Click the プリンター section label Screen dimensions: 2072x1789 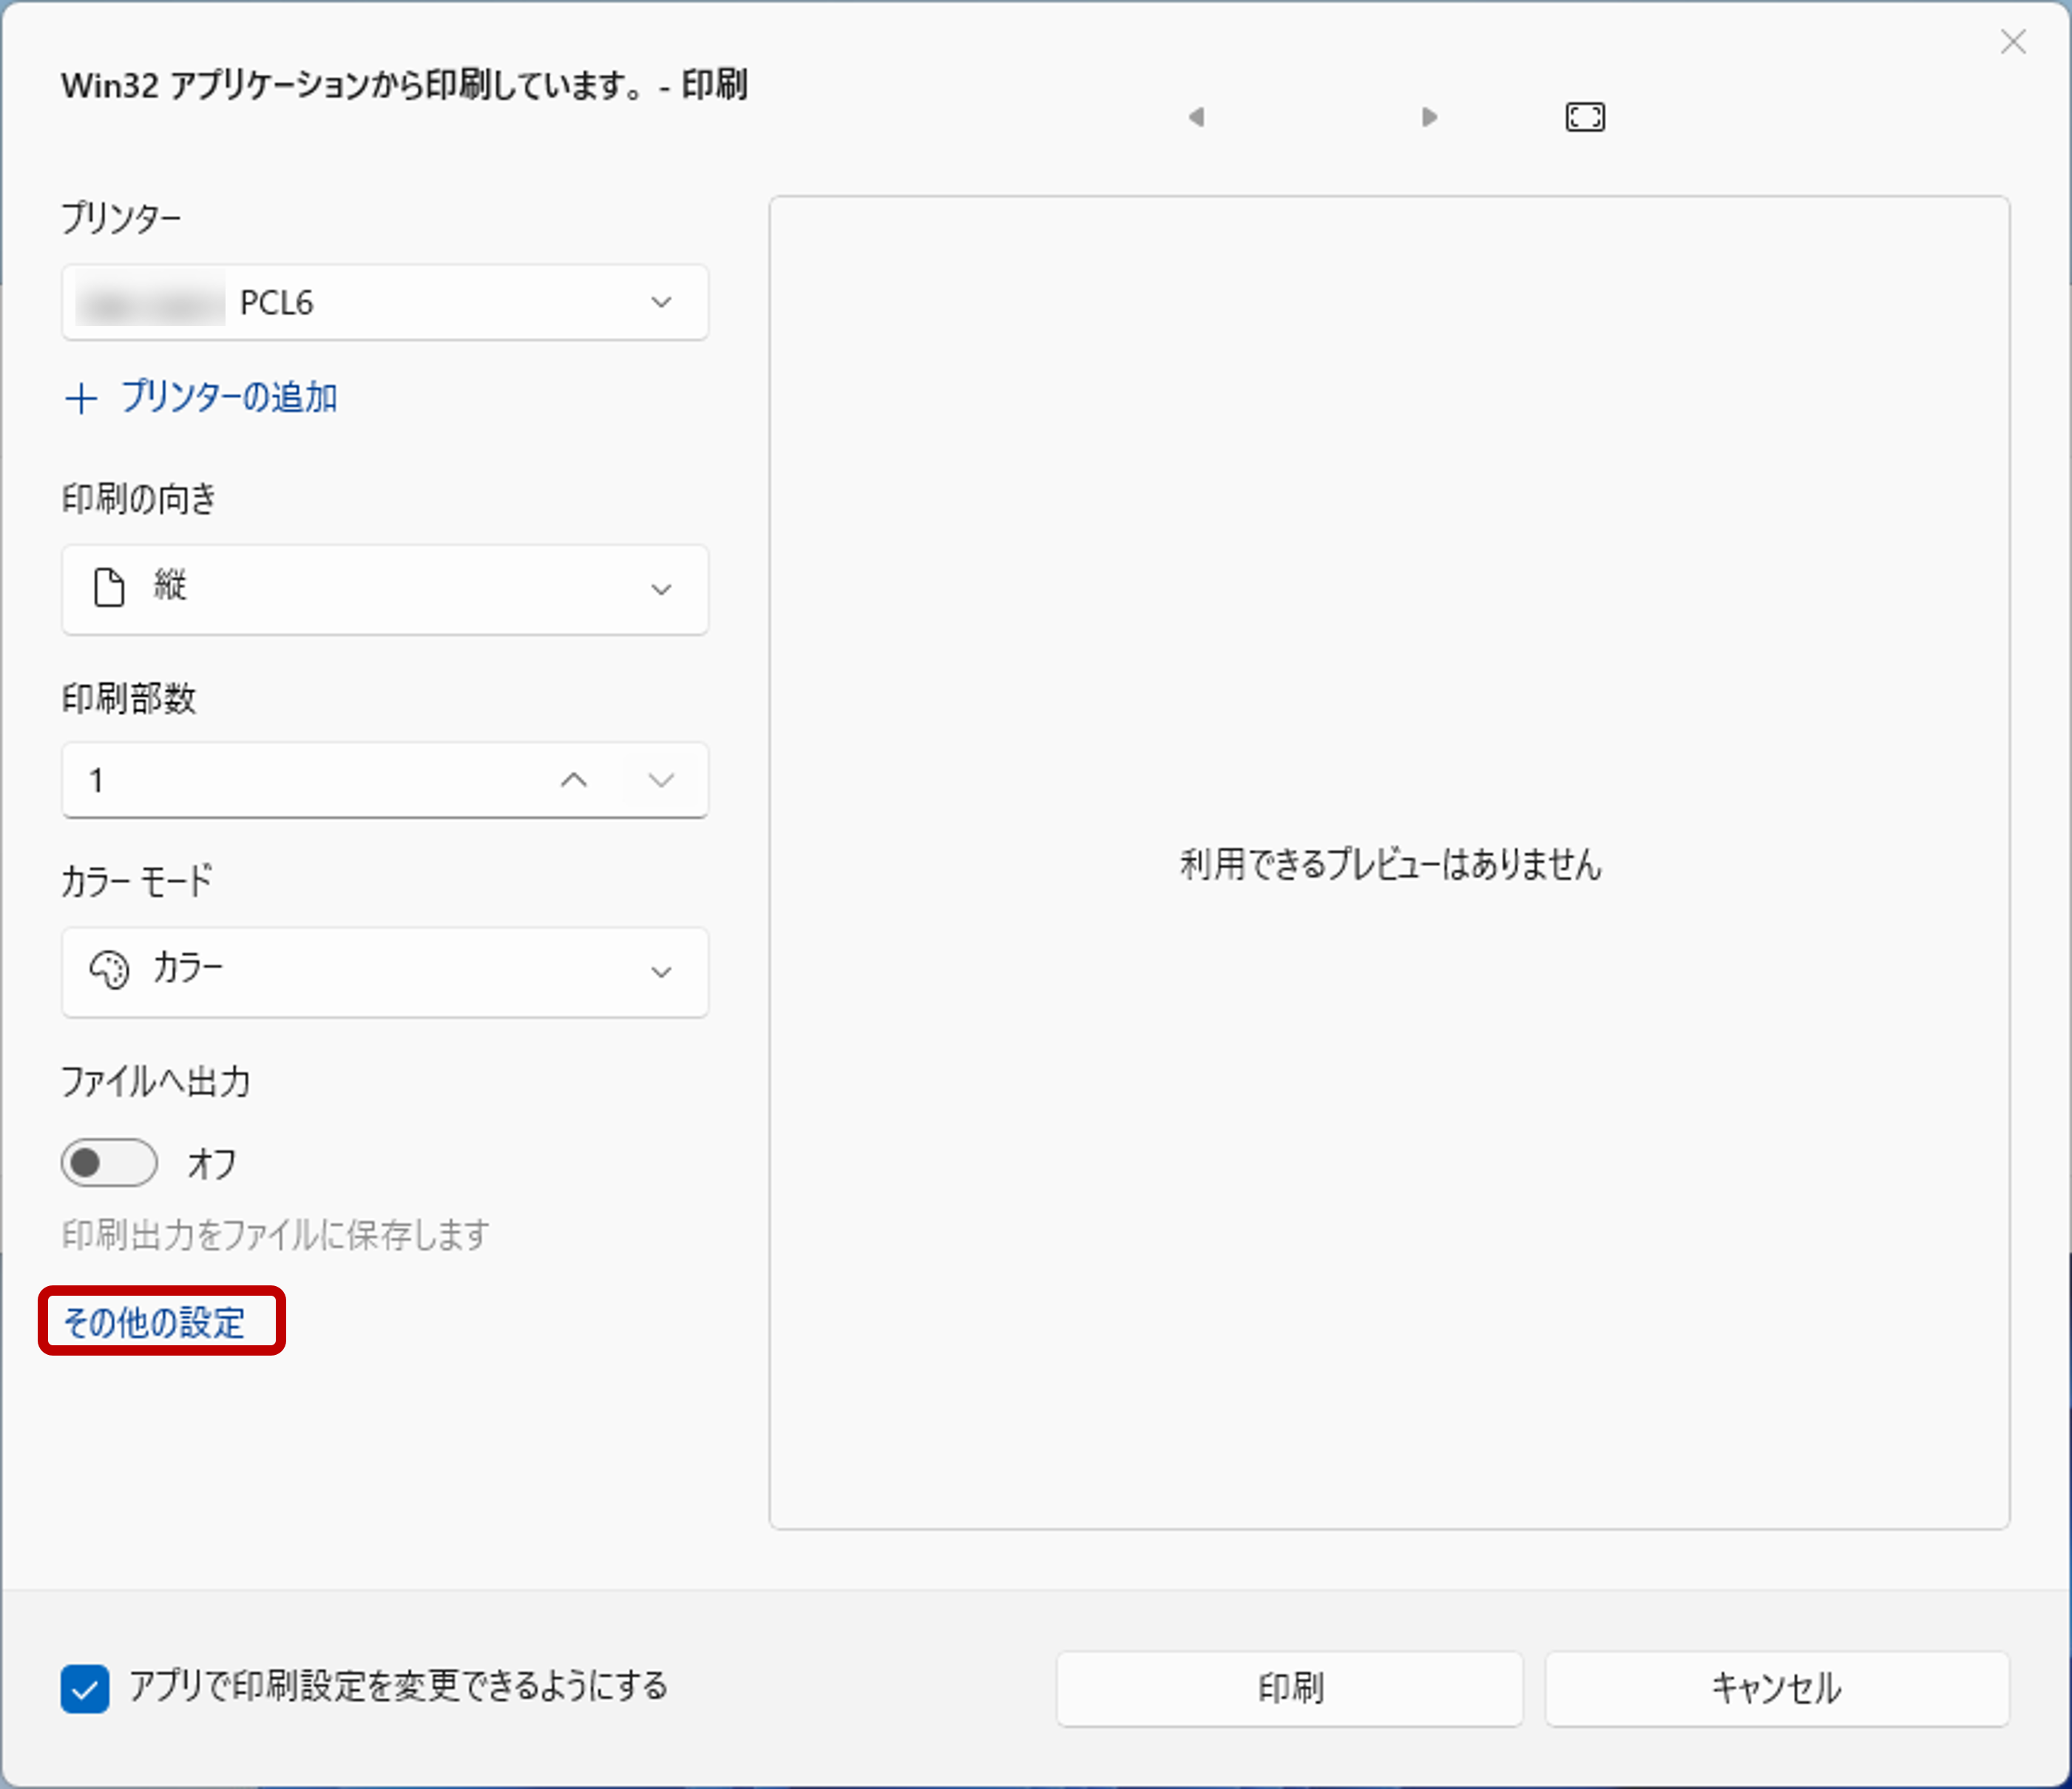[121, 217]
